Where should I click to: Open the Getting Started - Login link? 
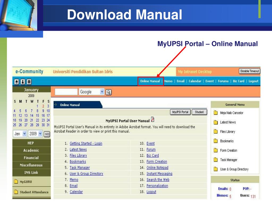[86, 143]
